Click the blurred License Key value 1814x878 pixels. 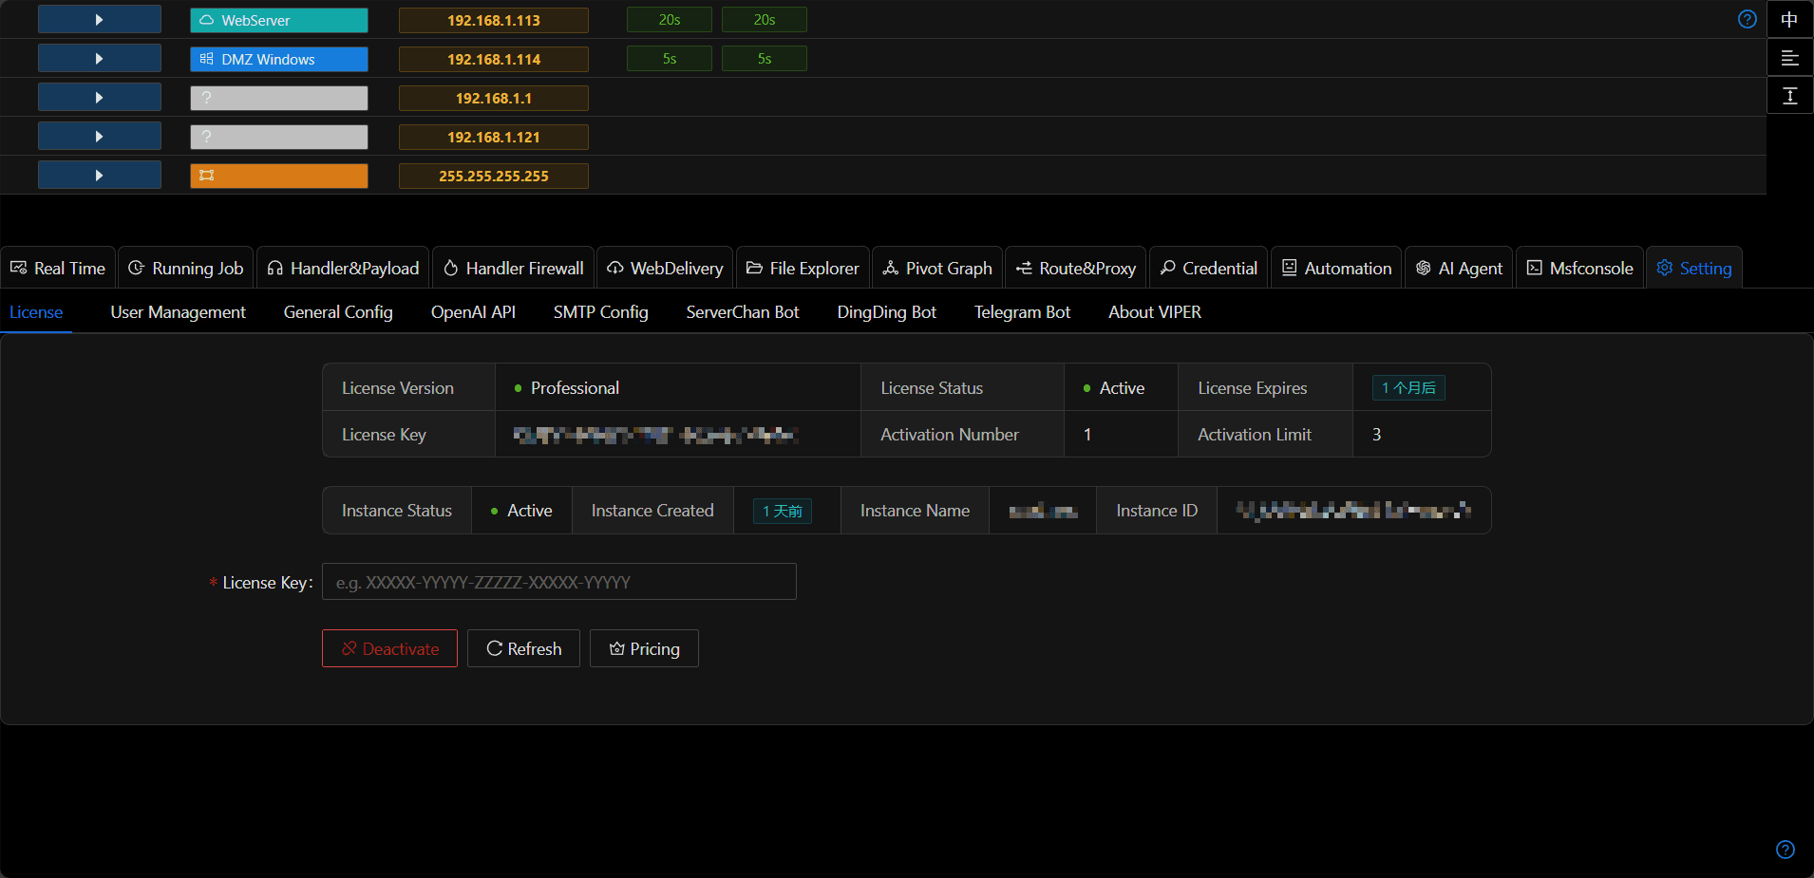(x=655, y=435)
